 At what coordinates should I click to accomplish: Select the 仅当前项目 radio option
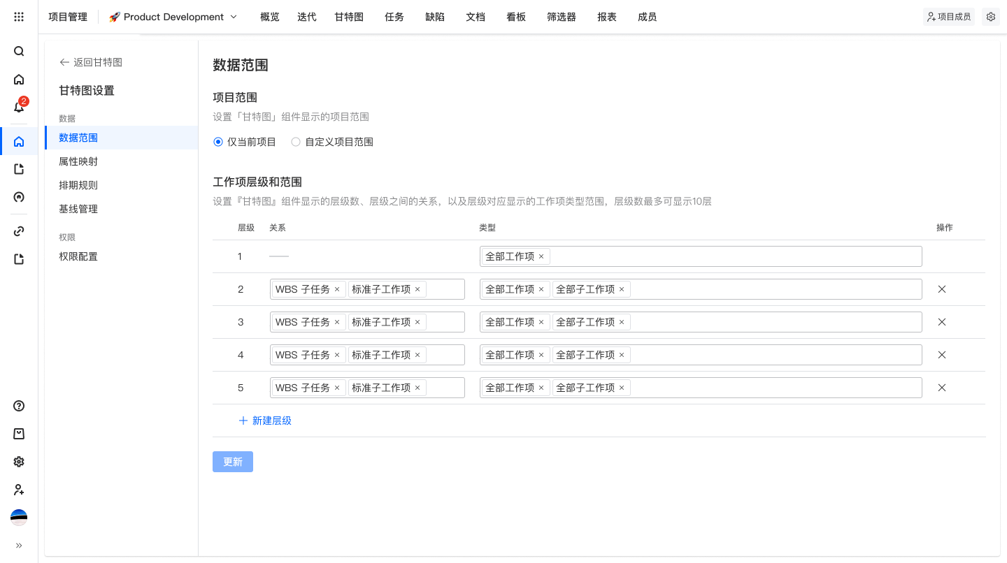click(x=245, y=142)
